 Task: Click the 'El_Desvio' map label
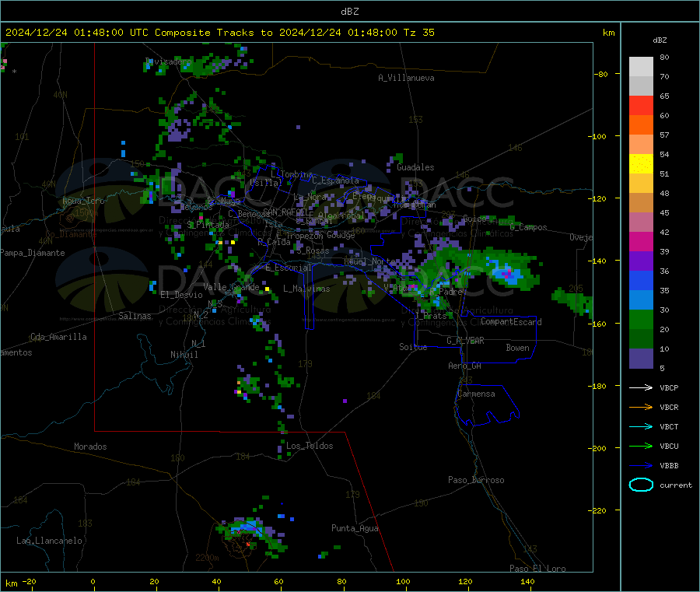click(181, 295)
